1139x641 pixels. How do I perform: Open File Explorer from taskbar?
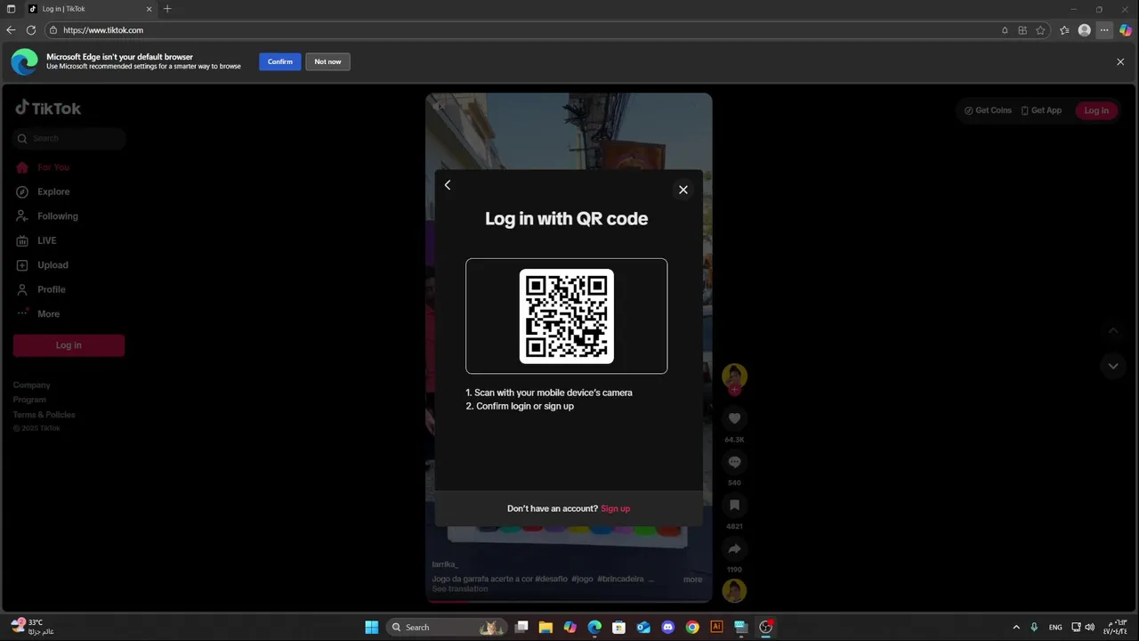(545, 628)
